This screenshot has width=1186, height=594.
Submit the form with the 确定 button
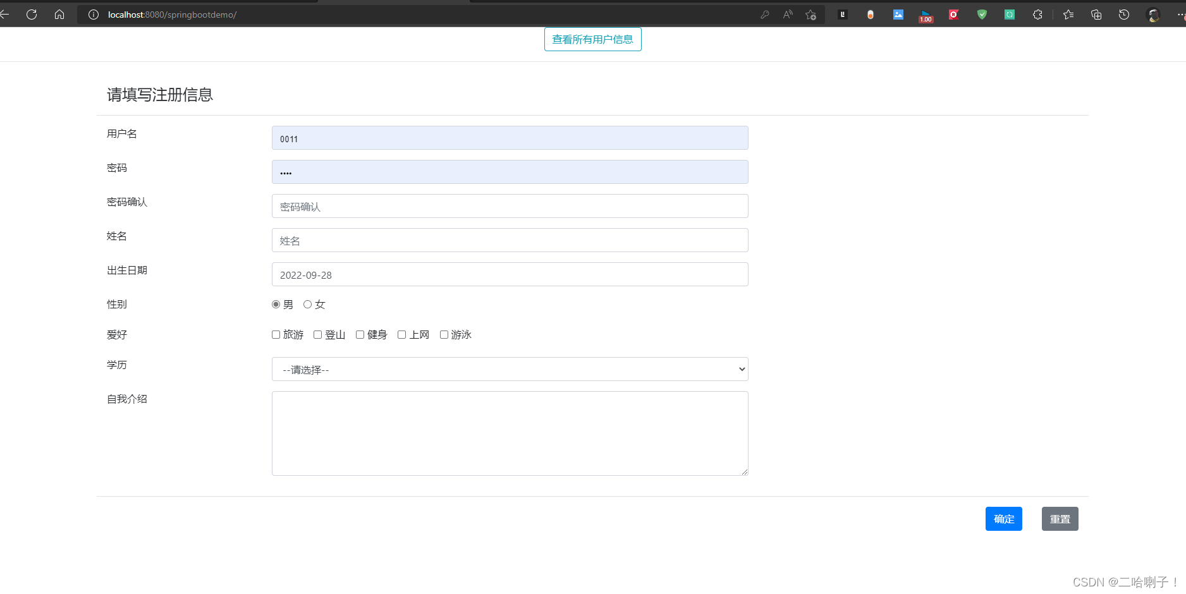(1004, 519)
